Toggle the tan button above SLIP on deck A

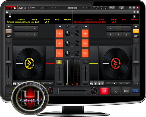[9, 31]
